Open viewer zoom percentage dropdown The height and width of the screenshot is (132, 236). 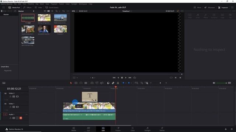74,11
